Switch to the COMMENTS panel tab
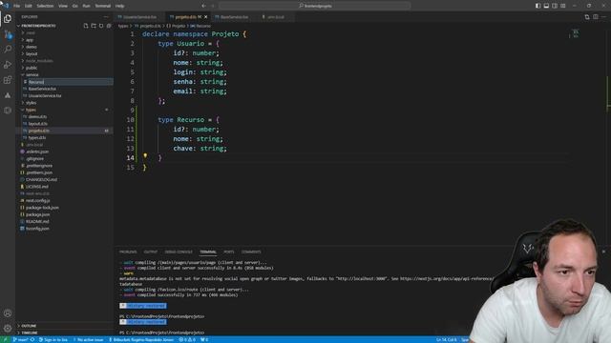 coord(251,252)
